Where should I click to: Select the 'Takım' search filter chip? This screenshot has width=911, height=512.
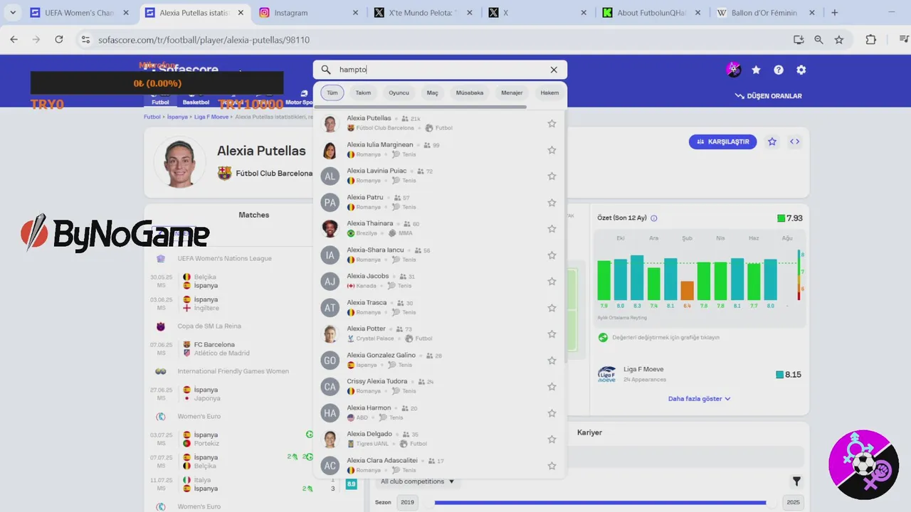pos(363,93)
